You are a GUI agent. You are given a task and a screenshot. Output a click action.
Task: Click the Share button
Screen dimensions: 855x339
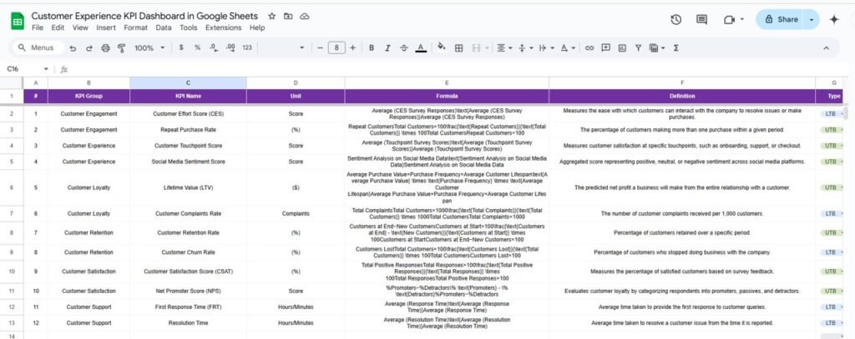782,20
